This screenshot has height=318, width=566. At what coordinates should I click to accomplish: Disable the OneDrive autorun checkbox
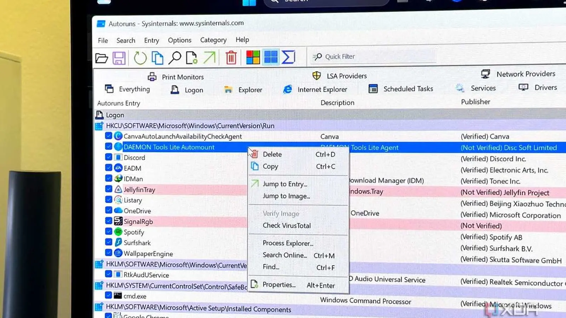point(109,210)
